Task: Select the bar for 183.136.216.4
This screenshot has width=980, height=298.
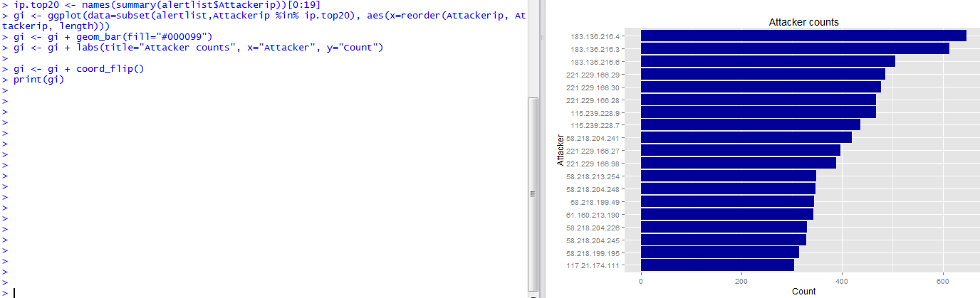Action: [x=803, y=36]
